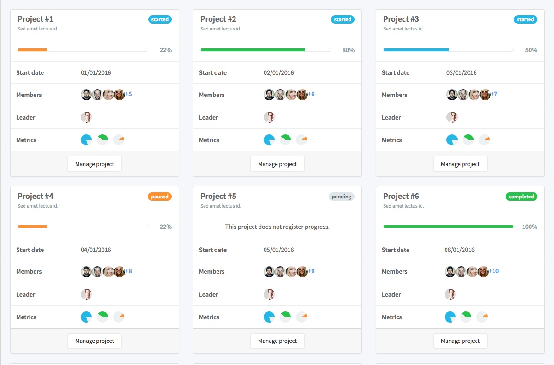554x365 pixels.
Task: Click the green pie metric in Project #6
Action: coord(467,317)
